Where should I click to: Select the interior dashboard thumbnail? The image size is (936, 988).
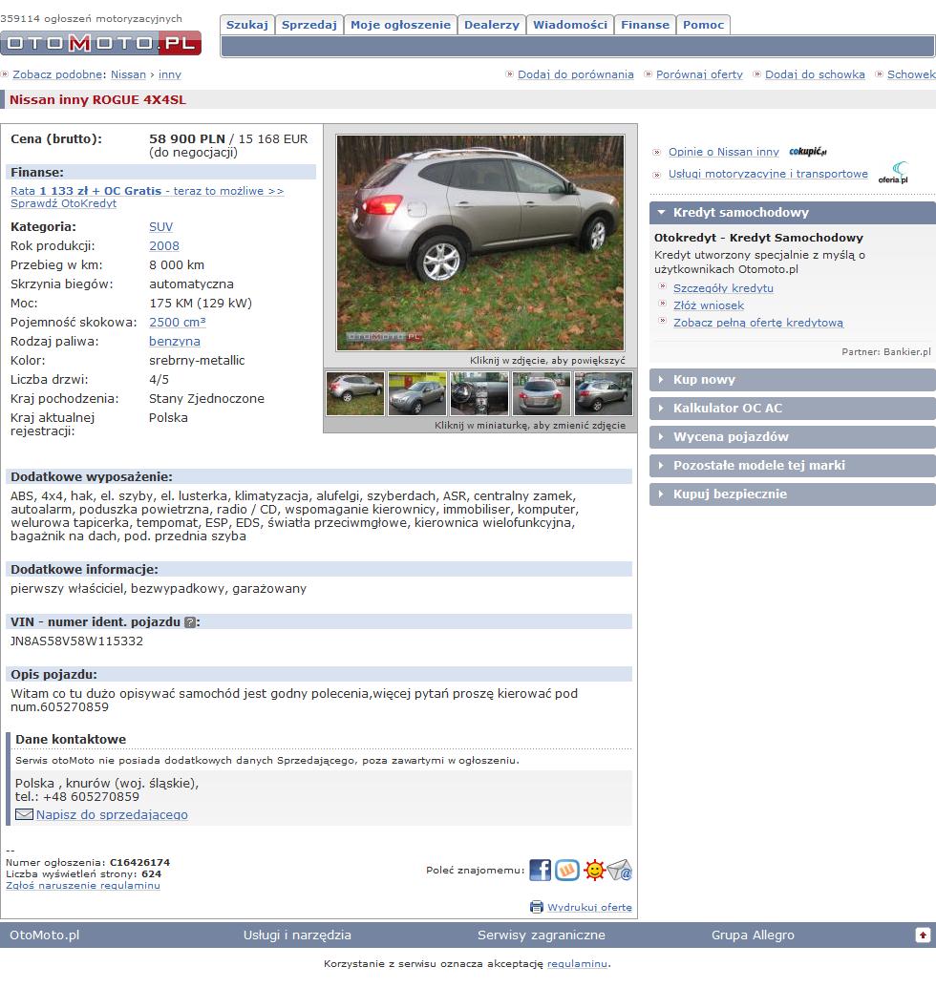[x=479, y=394]
